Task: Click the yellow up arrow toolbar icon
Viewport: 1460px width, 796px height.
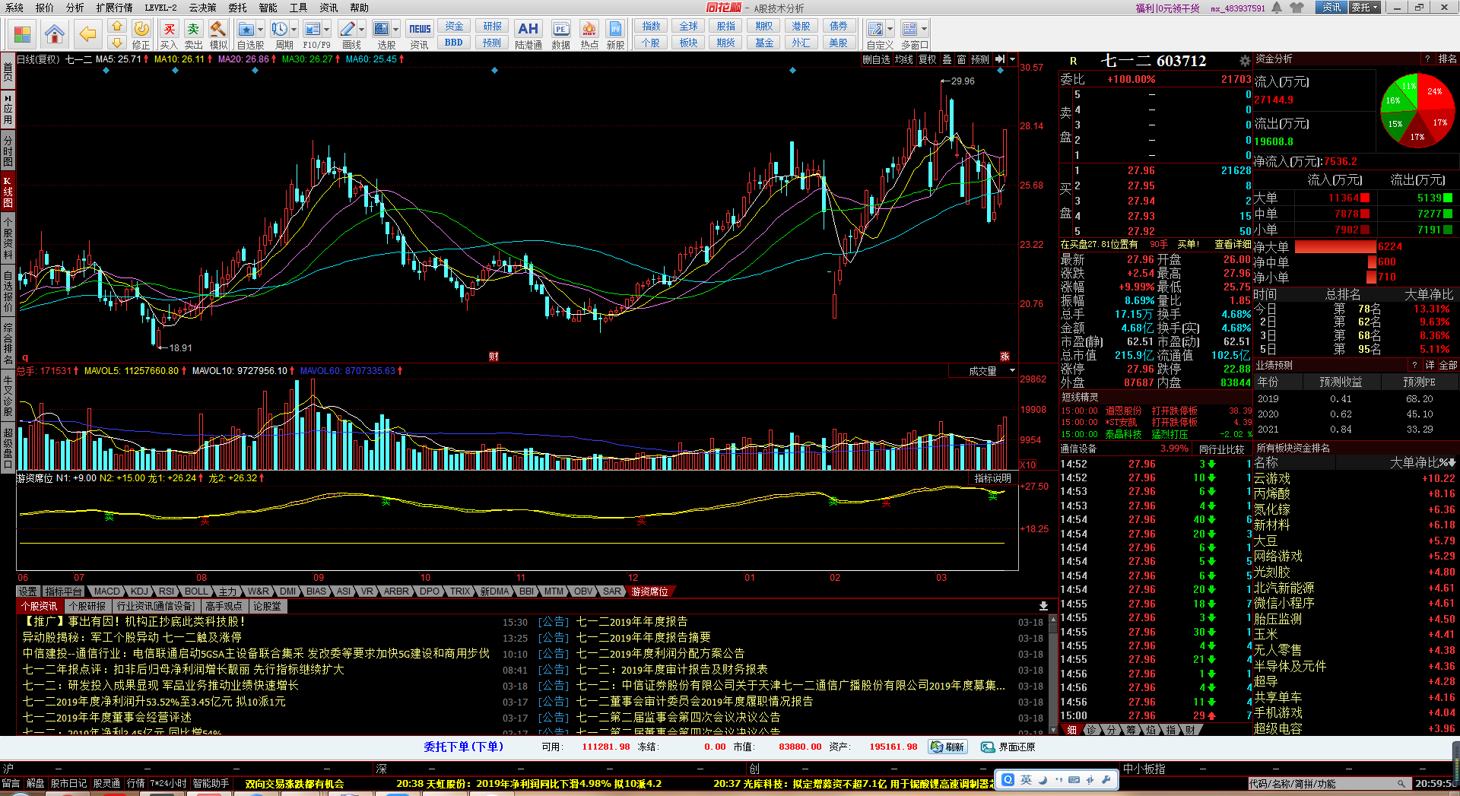Action: coord(116,27)
